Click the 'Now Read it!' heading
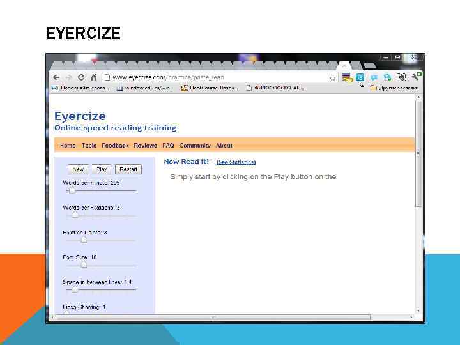 coord(187,162)
